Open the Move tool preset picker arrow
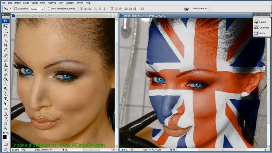Screen dimensions: 272x153 [10, 8]
